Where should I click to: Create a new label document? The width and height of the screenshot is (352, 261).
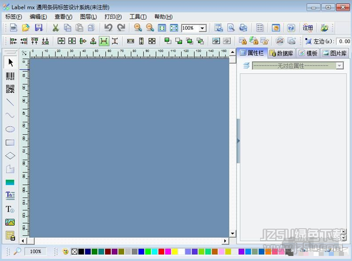[x=14, y=28]
